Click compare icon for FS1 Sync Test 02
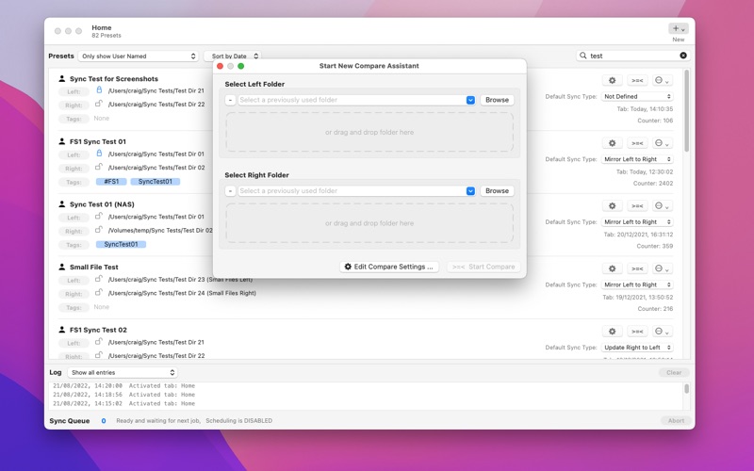 tap(637, 332)
